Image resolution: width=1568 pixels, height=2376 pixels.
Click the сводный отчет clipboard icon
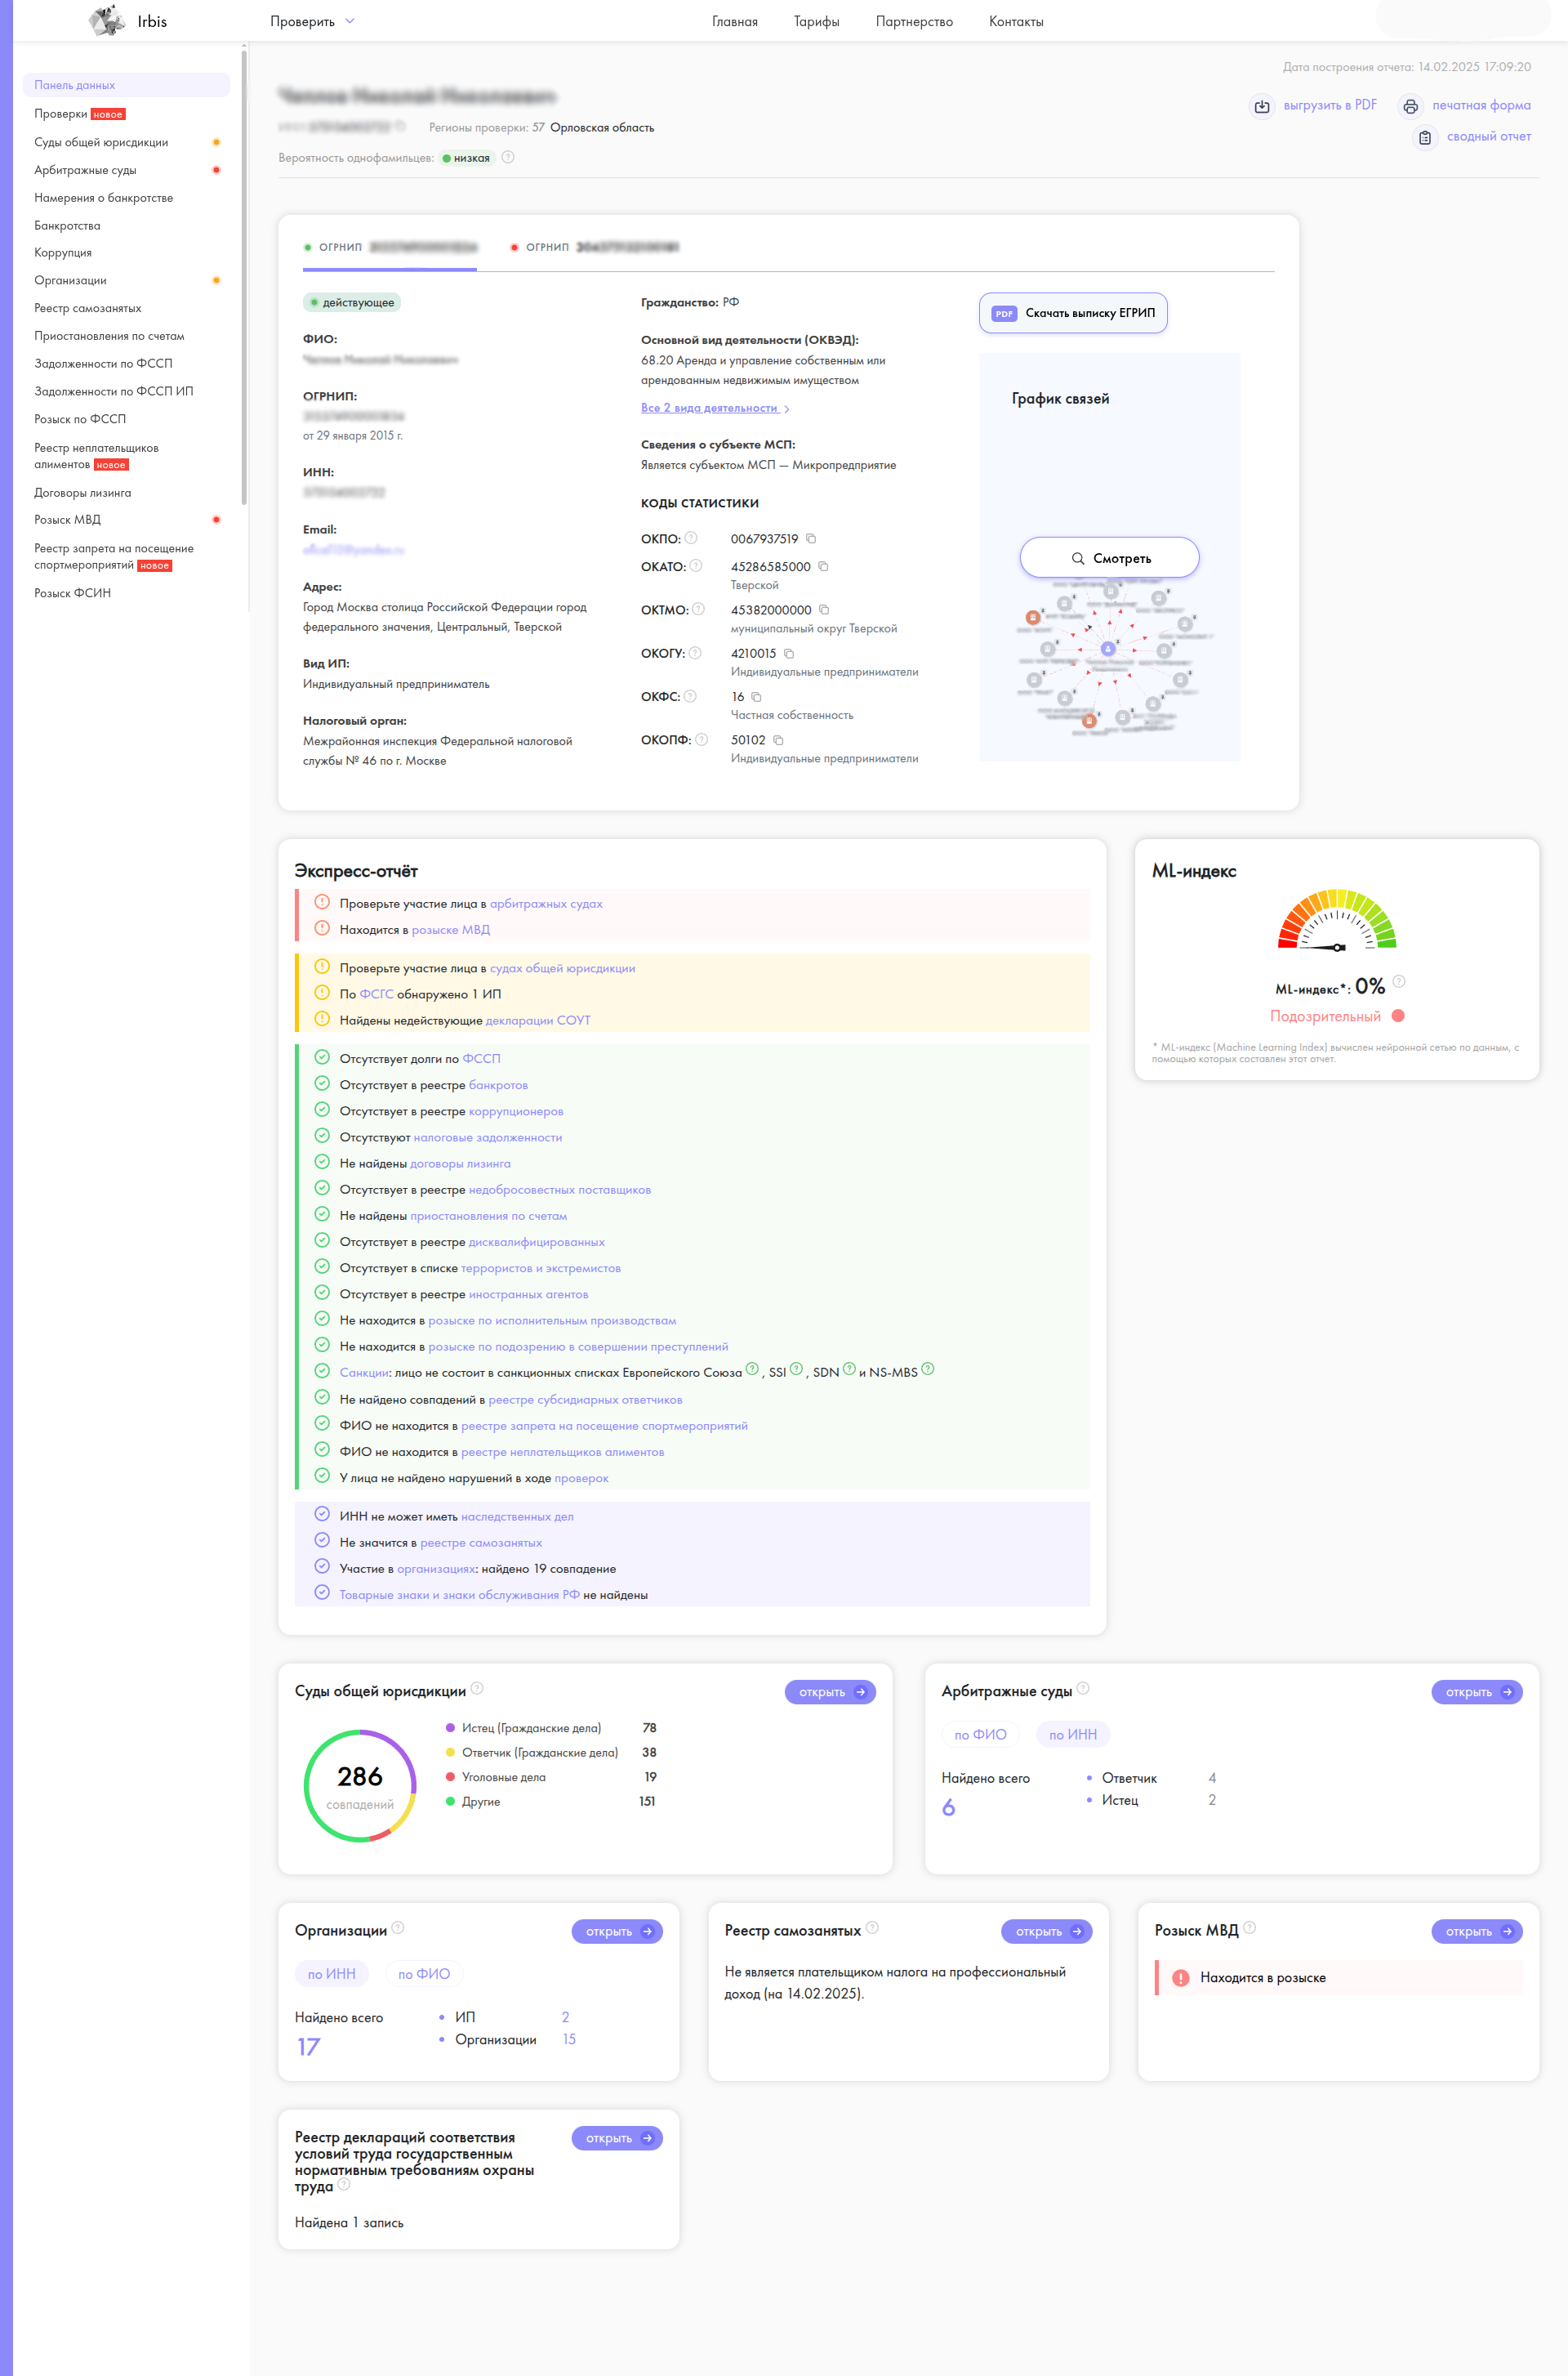pos(1425,137)
